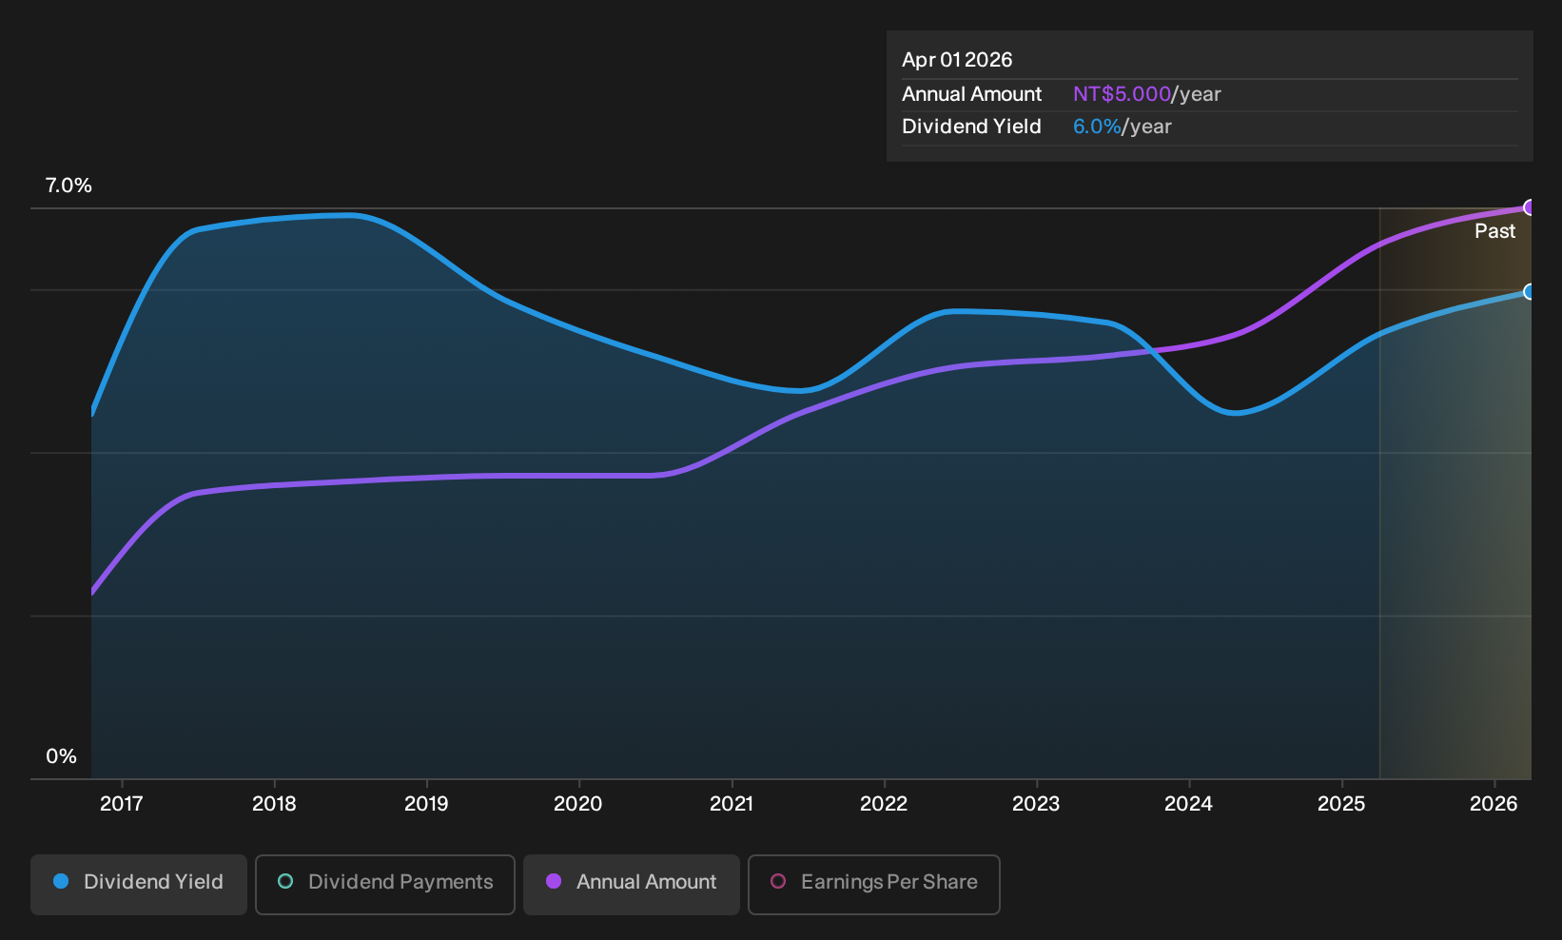Click the 2018 x-axis label
1562x940 pixels.
pyautogui.click(x=274, y=804)
